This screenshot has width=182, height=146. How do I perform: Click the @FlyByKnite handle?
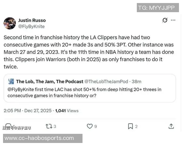click(31, 26)
